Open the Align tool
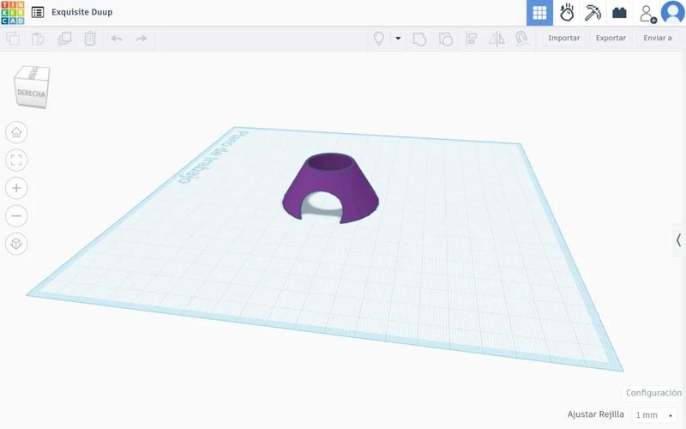Image resolution: width=686 pixels, height=429 pixels. [x=471, y=39]
